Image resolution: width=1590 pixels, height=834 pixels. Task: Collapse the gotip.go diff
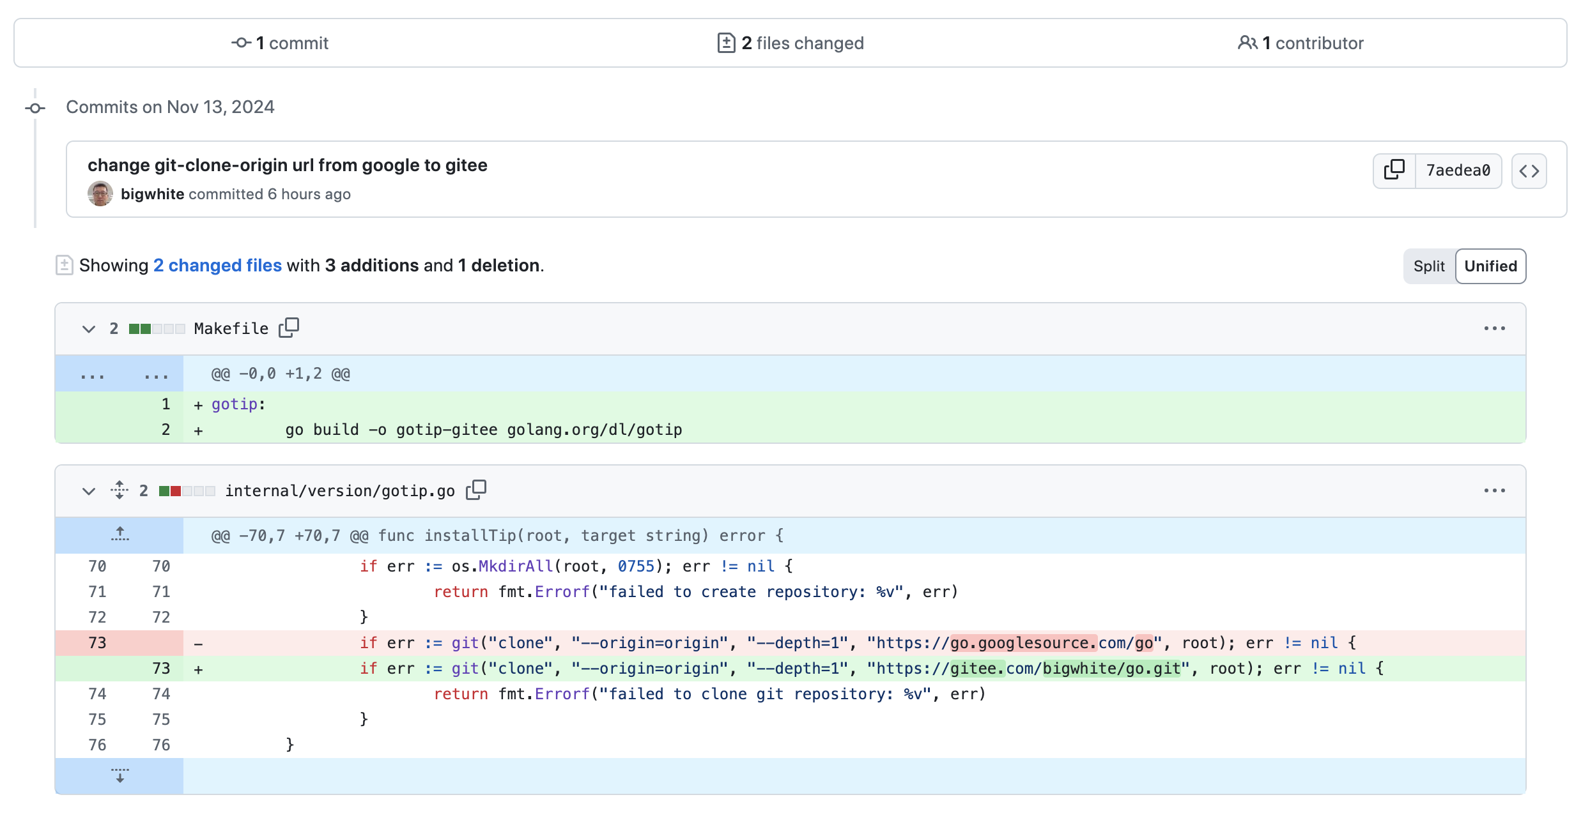[89, 491]
